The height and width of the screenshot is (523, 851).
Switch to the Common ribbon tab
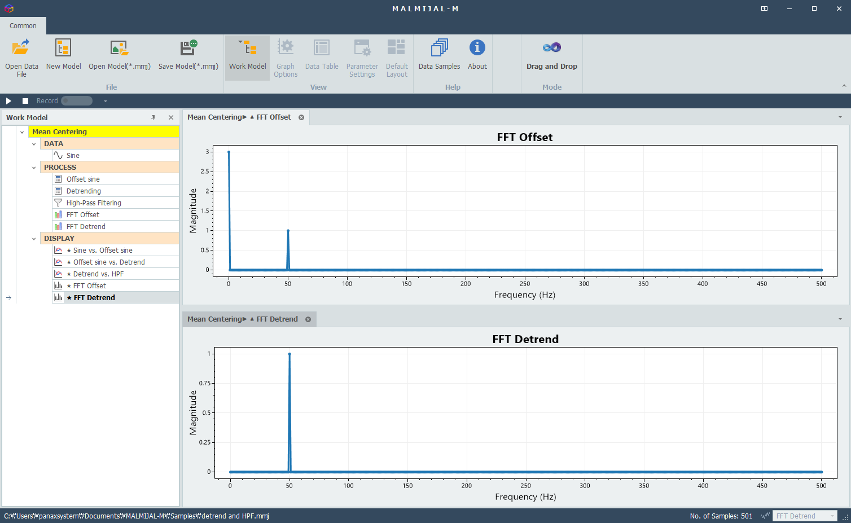[x=23, y=26]
